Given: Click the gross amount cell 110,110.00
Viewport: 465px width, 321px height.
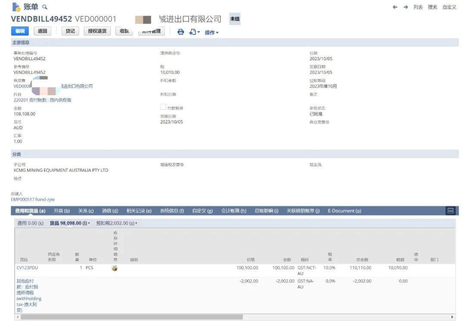Looking at the screenshot, I should [361, 268].
